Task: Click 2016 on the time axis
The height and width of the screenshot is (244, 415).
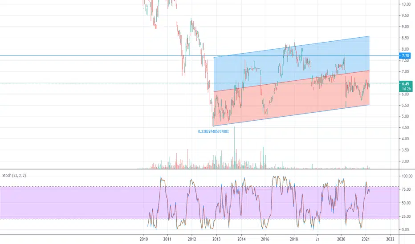Action: pyautogui.click(x=265, y=239)
